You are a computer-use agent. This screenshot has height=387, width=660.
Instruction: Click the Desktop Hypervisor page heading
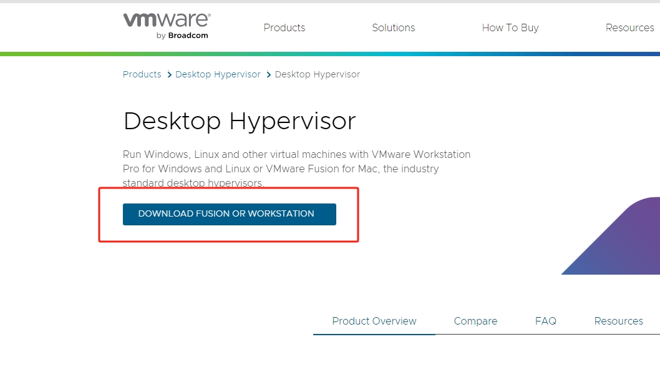(x=240, y=122)
